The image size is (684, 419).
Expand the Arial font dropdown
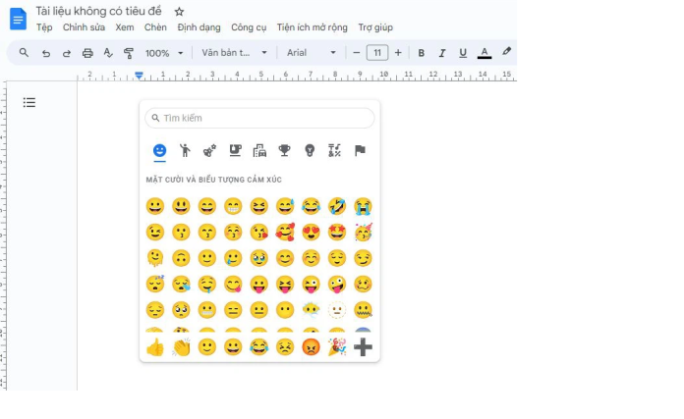312,53
